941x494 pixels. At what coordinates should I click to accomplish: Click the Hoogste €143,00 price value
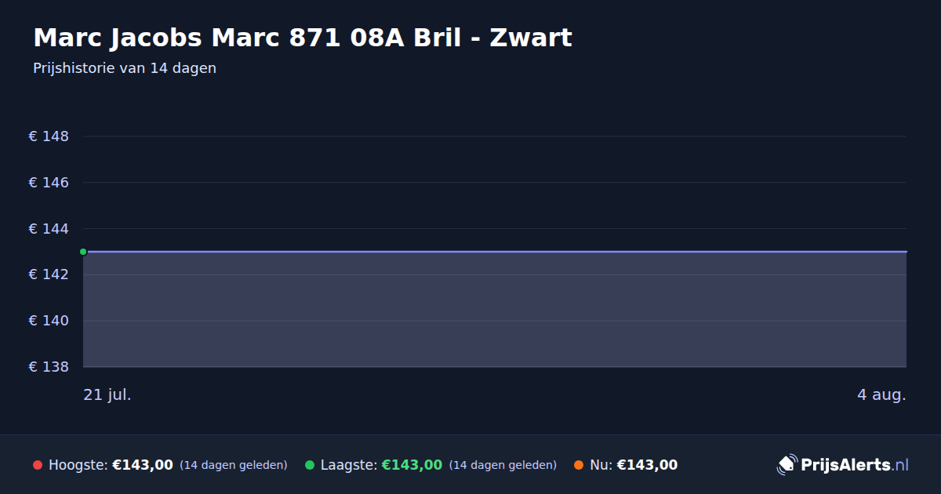(143, 465)
